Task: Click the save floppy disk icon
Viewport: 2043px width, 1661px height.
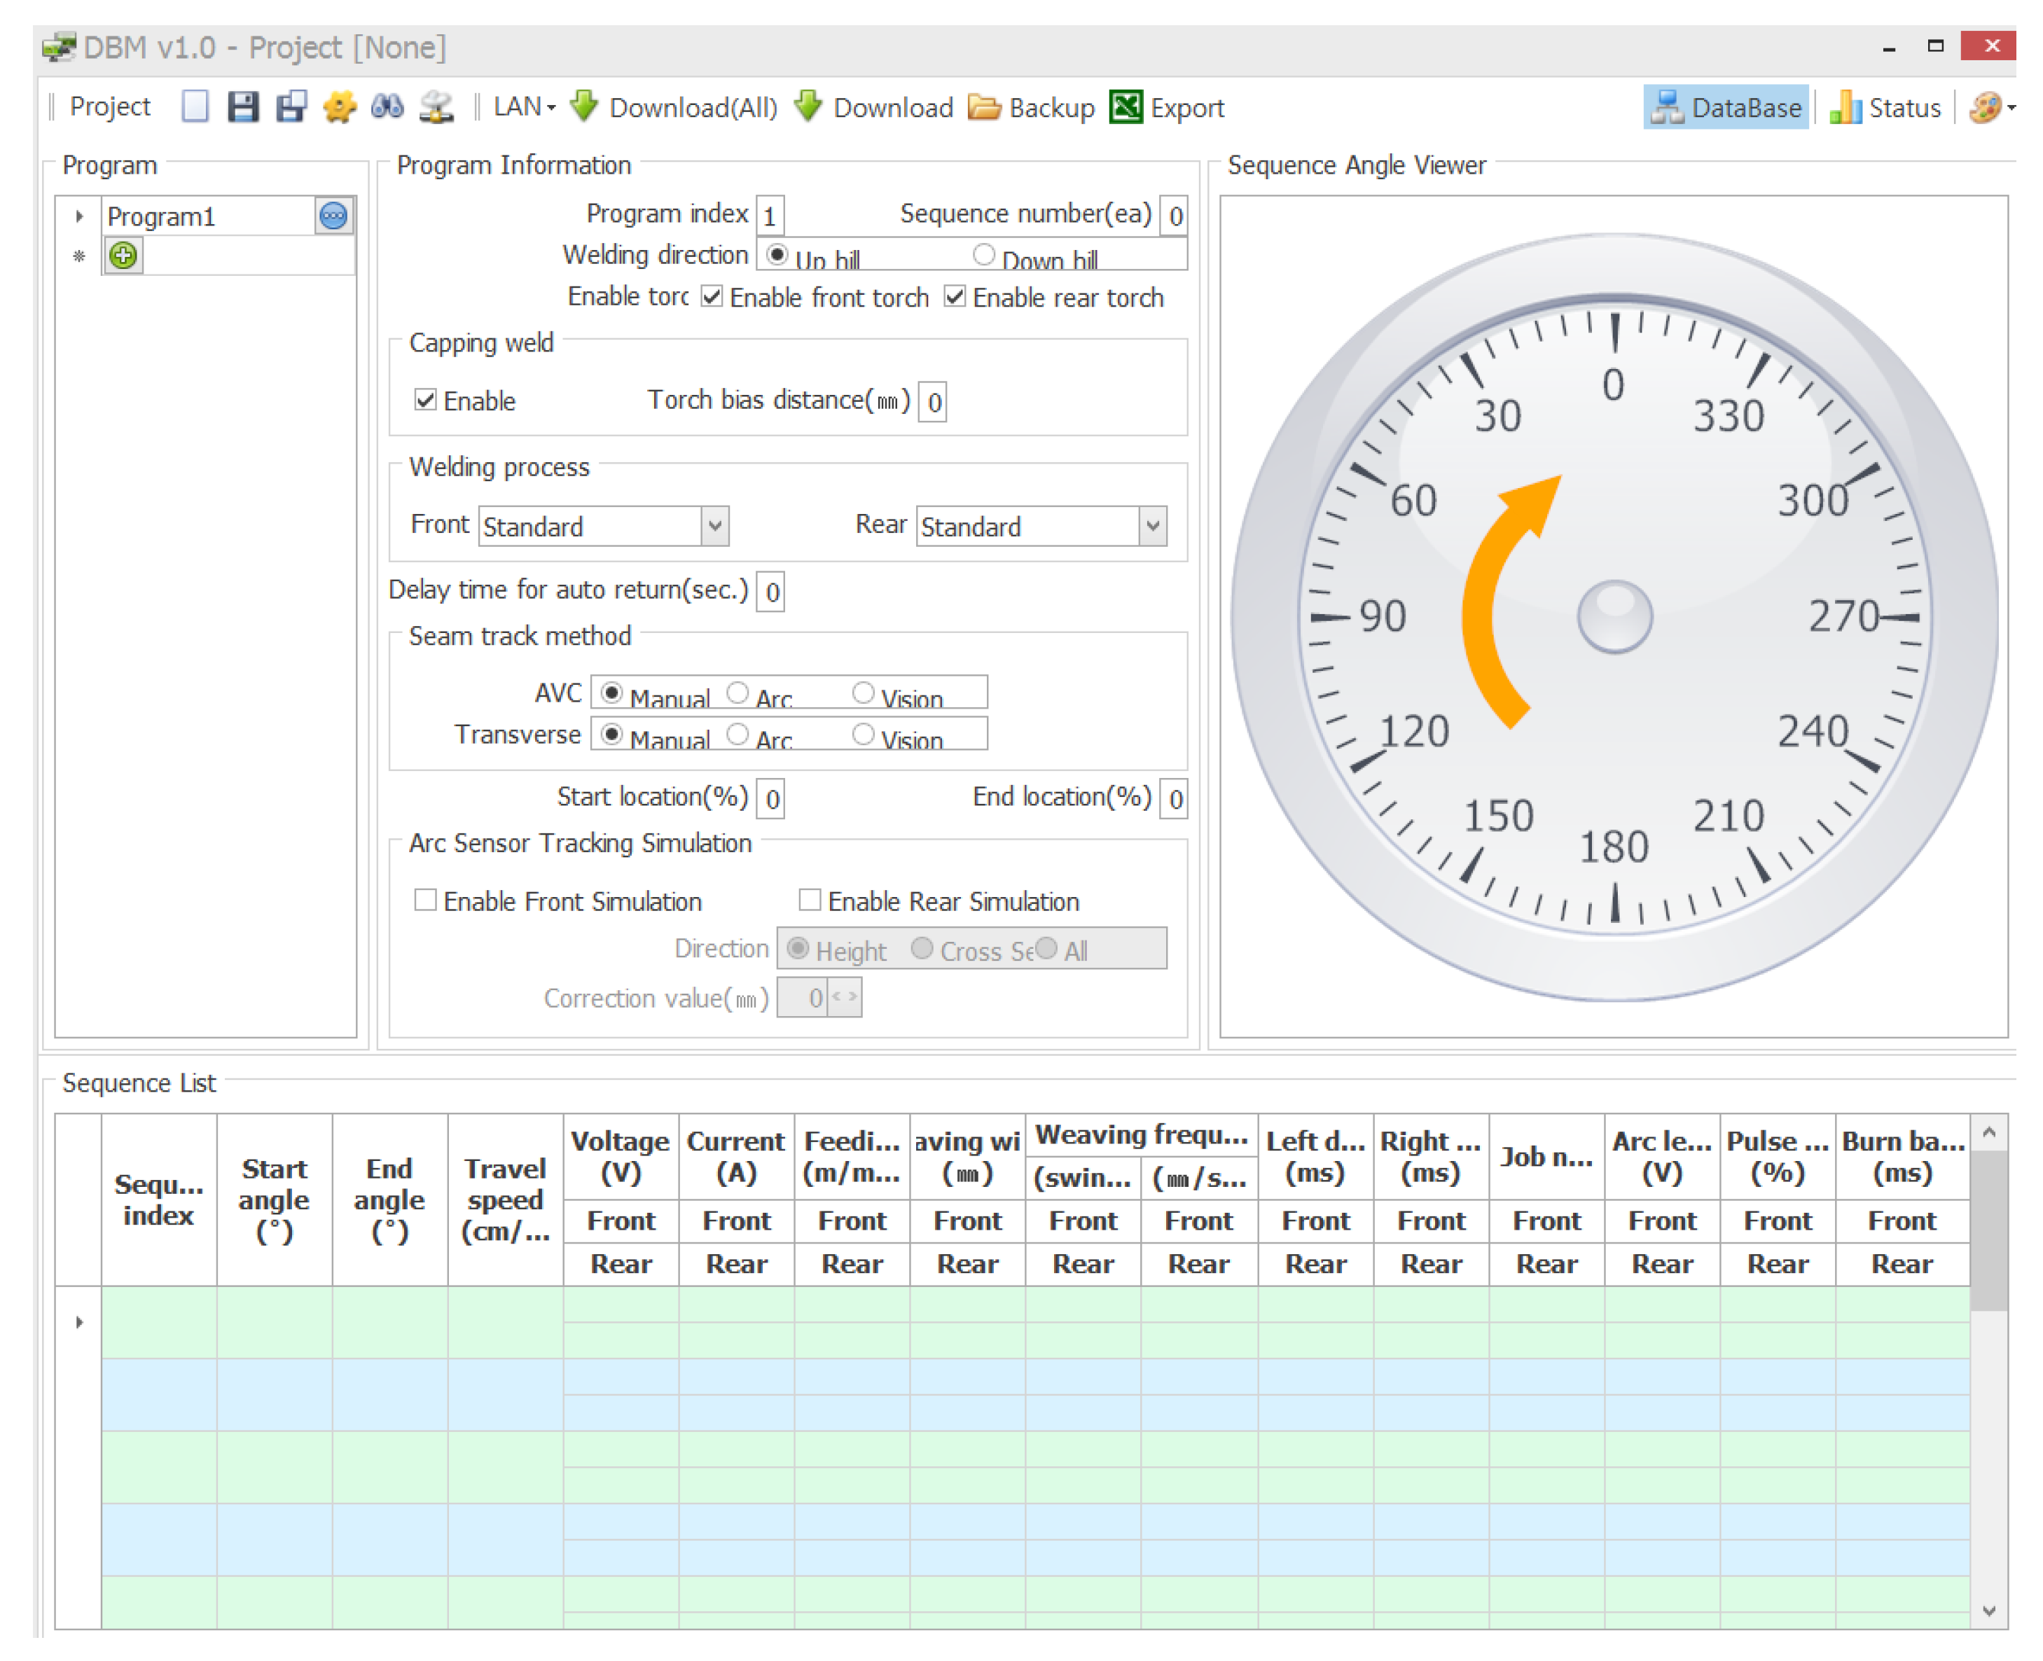Action: point(242,106)
